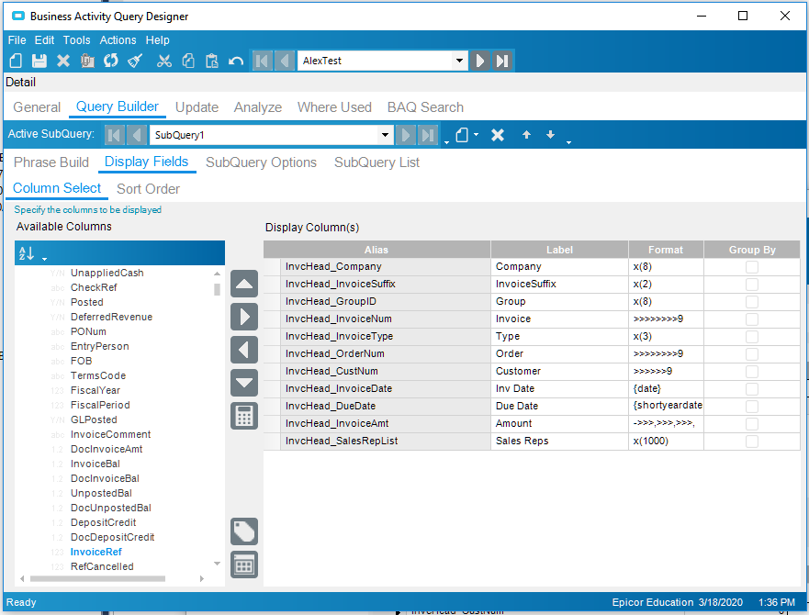Screen dimensions: 809x615
Task: Open the Actions menu
Action: pos(118,40)
